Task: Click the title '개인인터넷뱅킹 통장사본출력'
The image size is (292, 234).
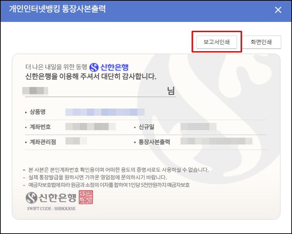Action: coord(57,9)
